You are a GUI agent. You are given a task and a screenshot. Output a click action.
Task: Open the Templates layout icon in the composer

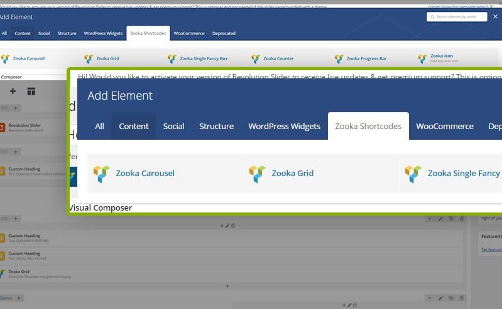point(31,92)
